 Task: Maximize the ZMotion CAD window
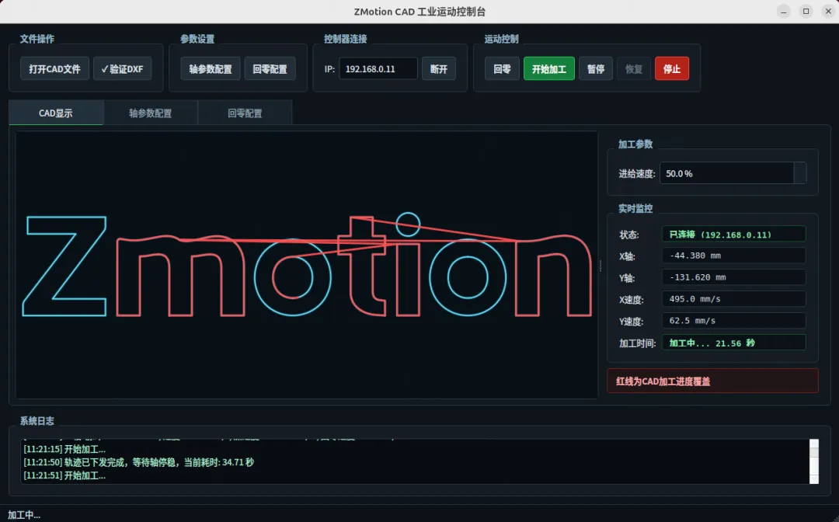click(x=806, y=11)
